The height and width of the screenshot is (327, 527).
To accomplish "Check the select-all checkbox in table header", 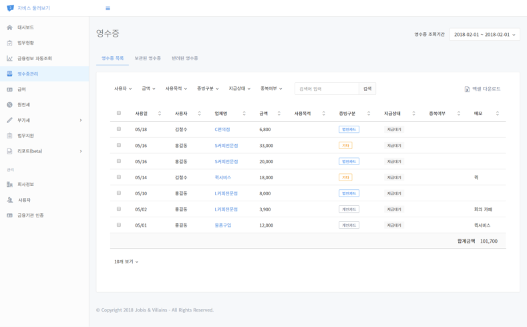I will pyautogui.click(x=119, y=113).
